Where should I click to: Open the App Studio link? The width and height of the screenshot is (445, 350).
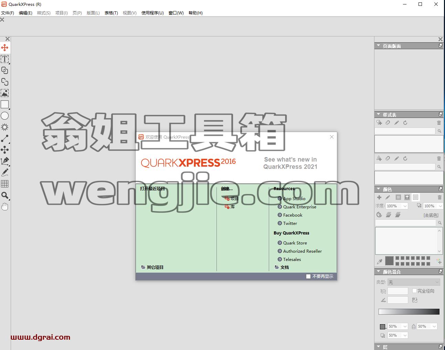pos(292,198)
